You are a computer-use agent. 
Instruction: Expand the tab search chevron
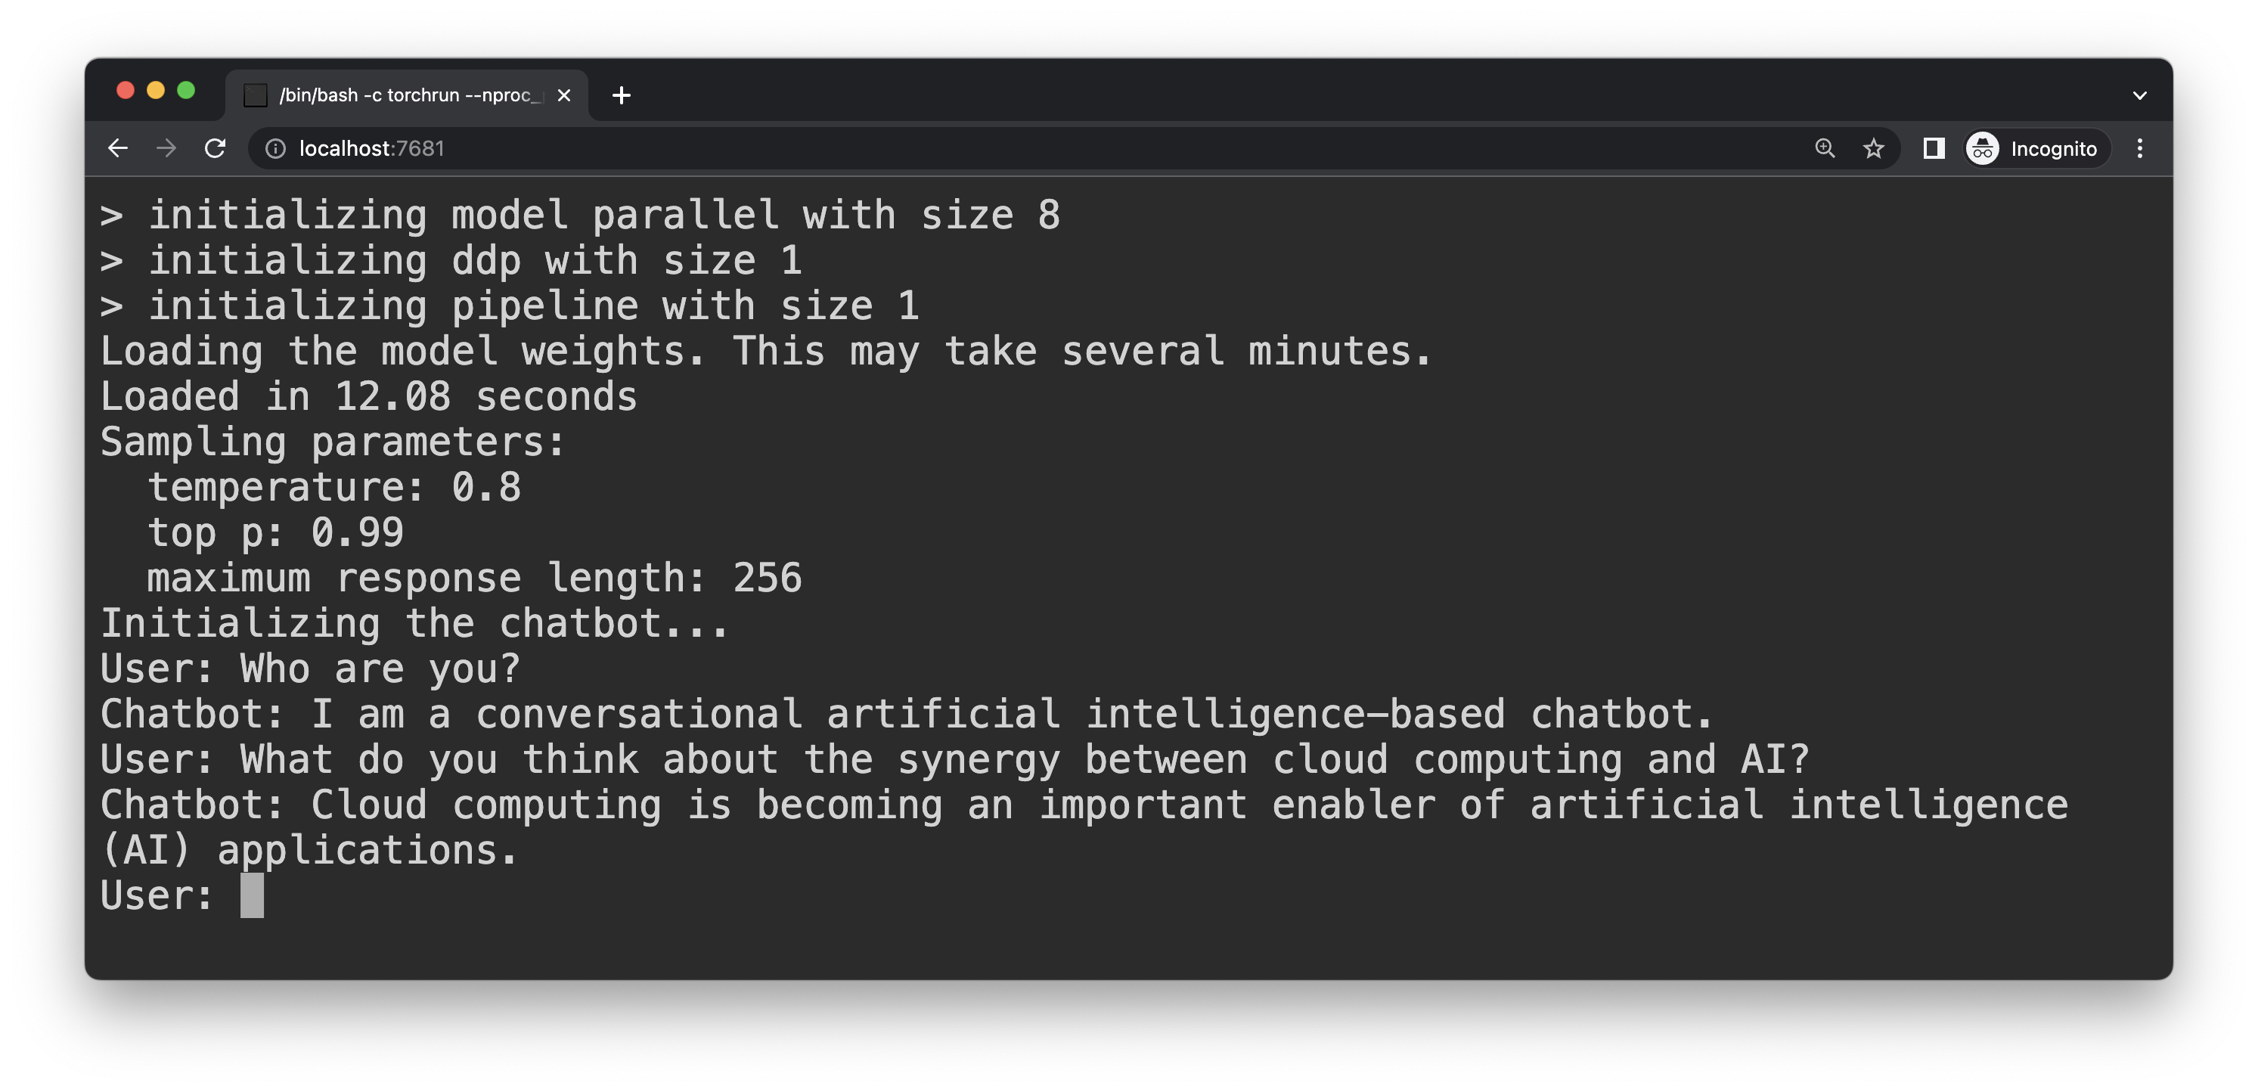2139,95
